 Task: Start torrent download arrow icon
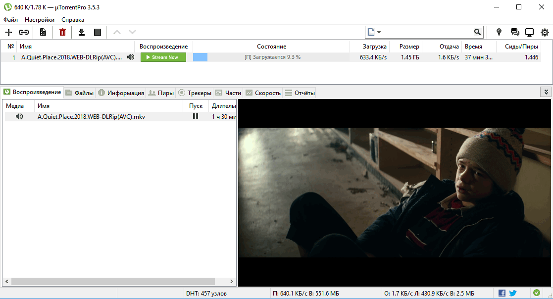[x=82, y=32]
